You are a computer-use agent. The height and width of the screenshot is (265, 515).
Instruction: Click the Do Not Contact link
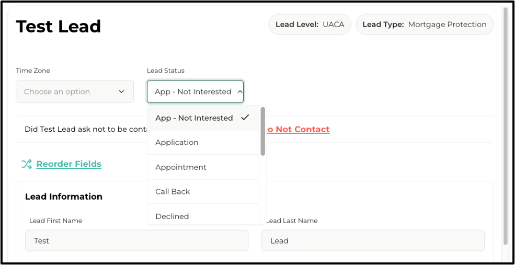pyautogui.click(x=298, y=130)
